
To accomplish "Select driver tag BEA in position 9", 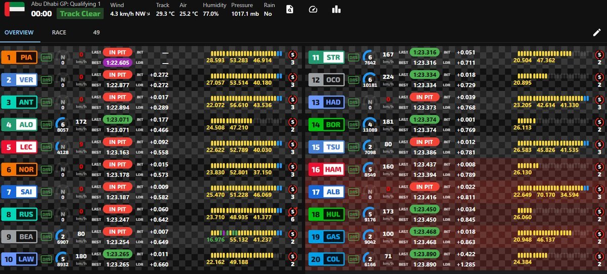I will 19,237.
